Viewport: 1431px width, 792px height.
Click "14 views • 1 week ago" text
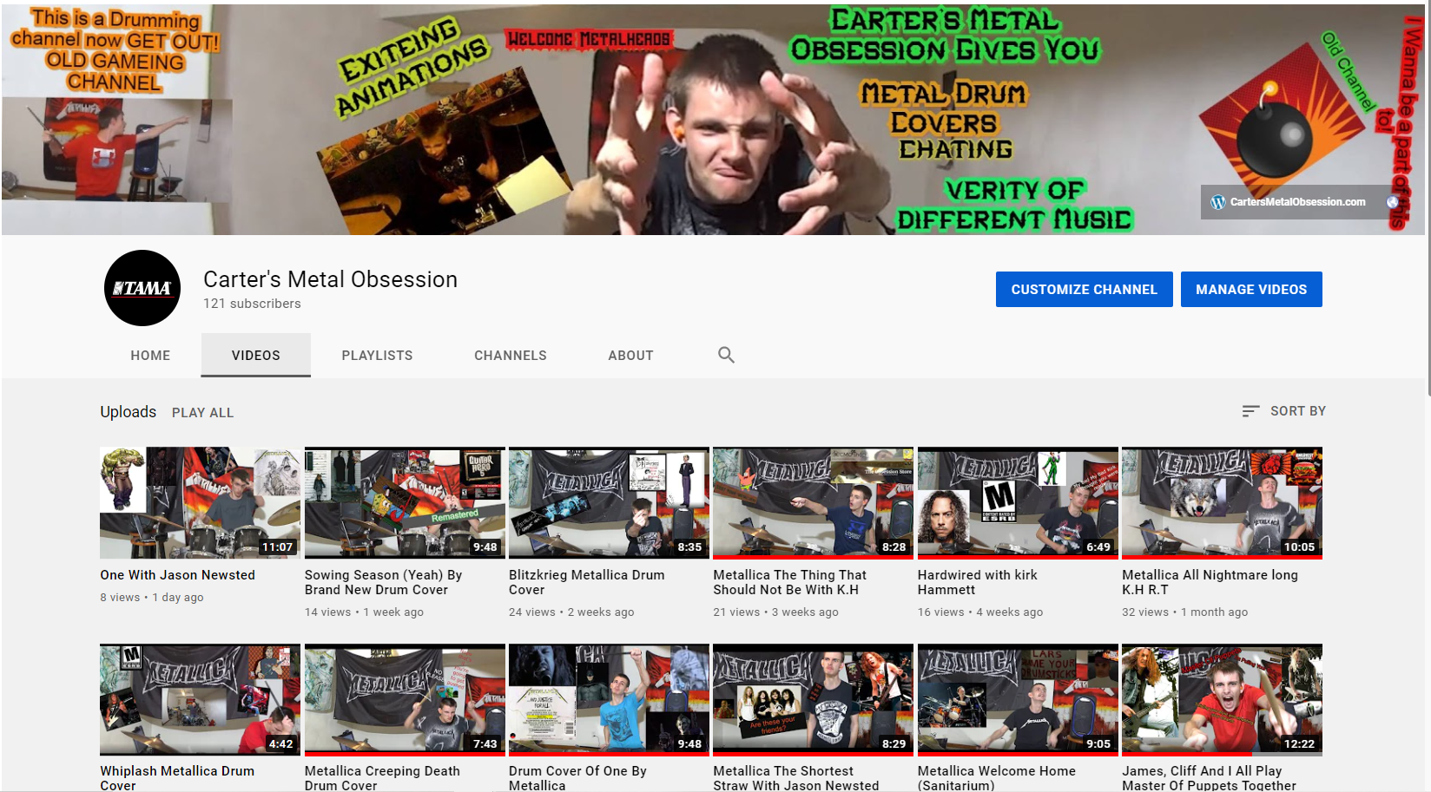tap(364, 612)
